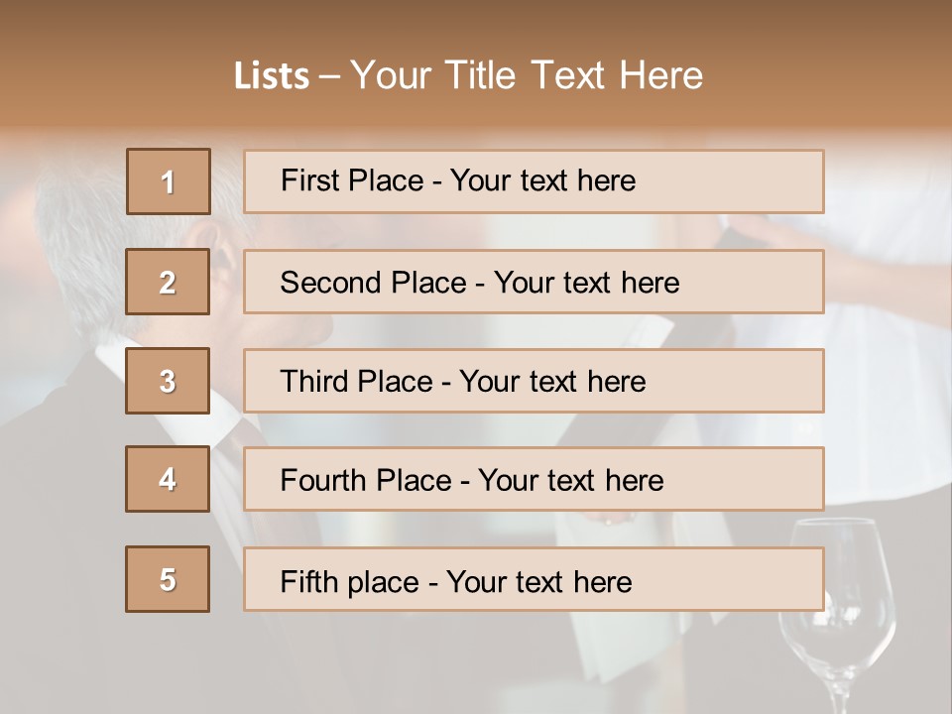Click the bold word "Lists" in title
This screenshot has height=714, width=952.
click(271, 76)
